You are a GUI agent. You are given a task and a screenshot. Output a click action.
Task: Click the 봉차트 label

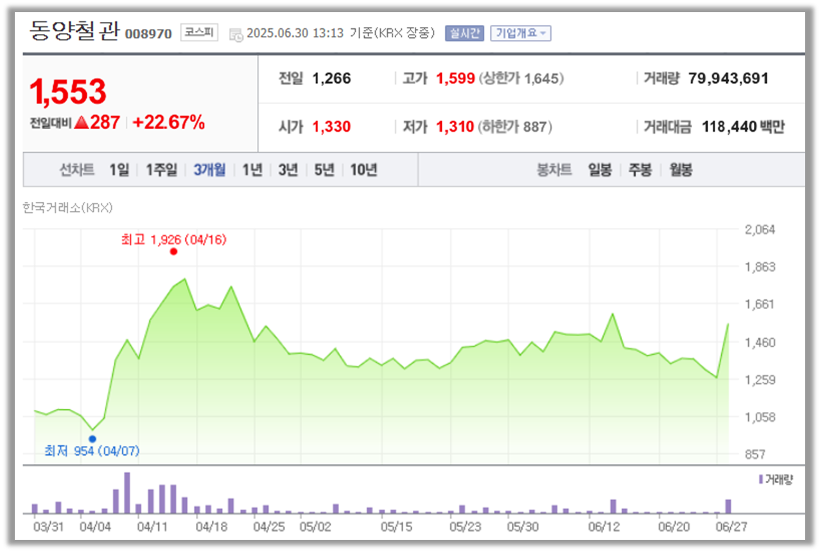pyautogui.click(x=554, y=170)
